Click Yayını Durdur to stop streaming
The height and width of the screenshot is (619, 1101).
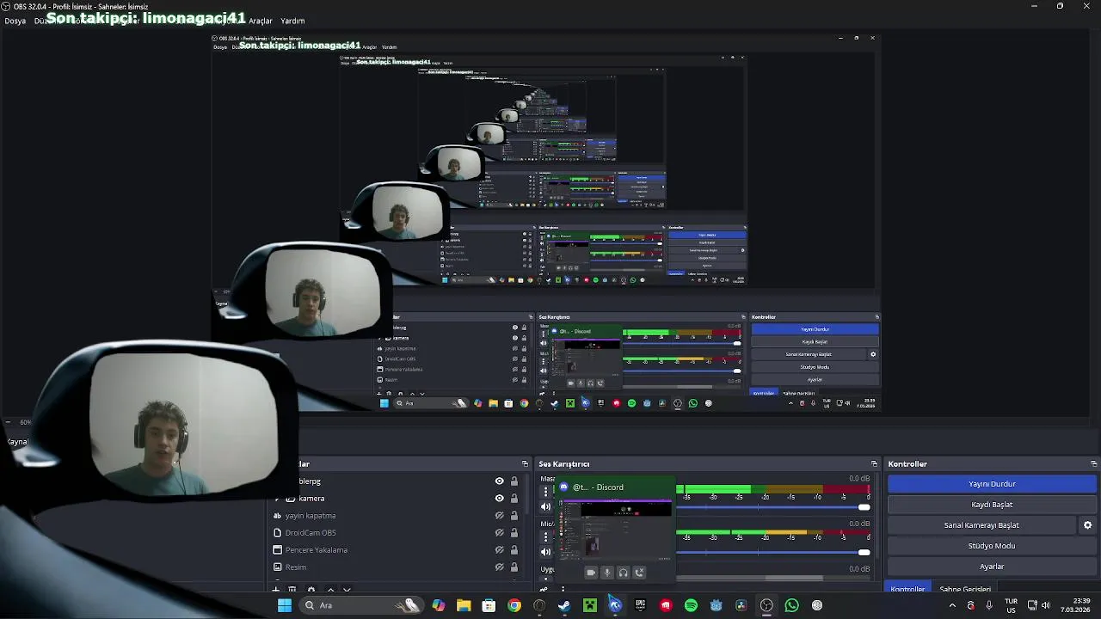click(992, 484)
